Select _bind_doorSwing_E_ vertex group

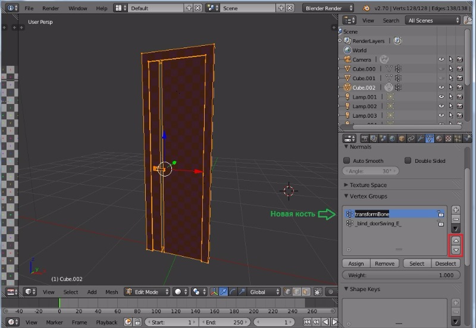[378, 224]
